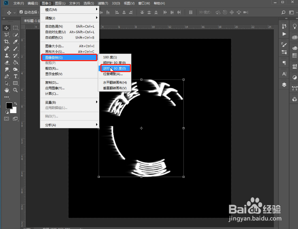Swap foreground and background colors

(x=16, y=104)
